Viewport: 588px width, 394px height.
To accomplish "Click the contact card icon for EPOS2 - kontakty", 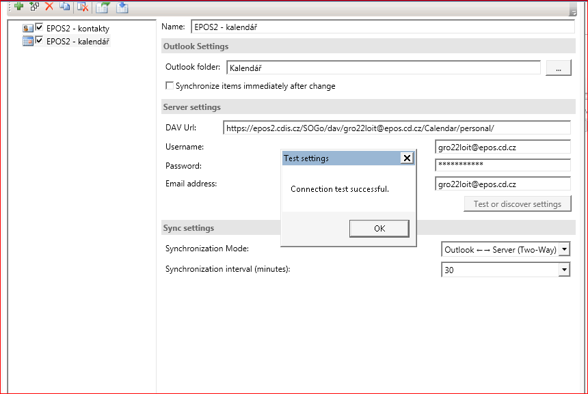I will tap(28, 28).
